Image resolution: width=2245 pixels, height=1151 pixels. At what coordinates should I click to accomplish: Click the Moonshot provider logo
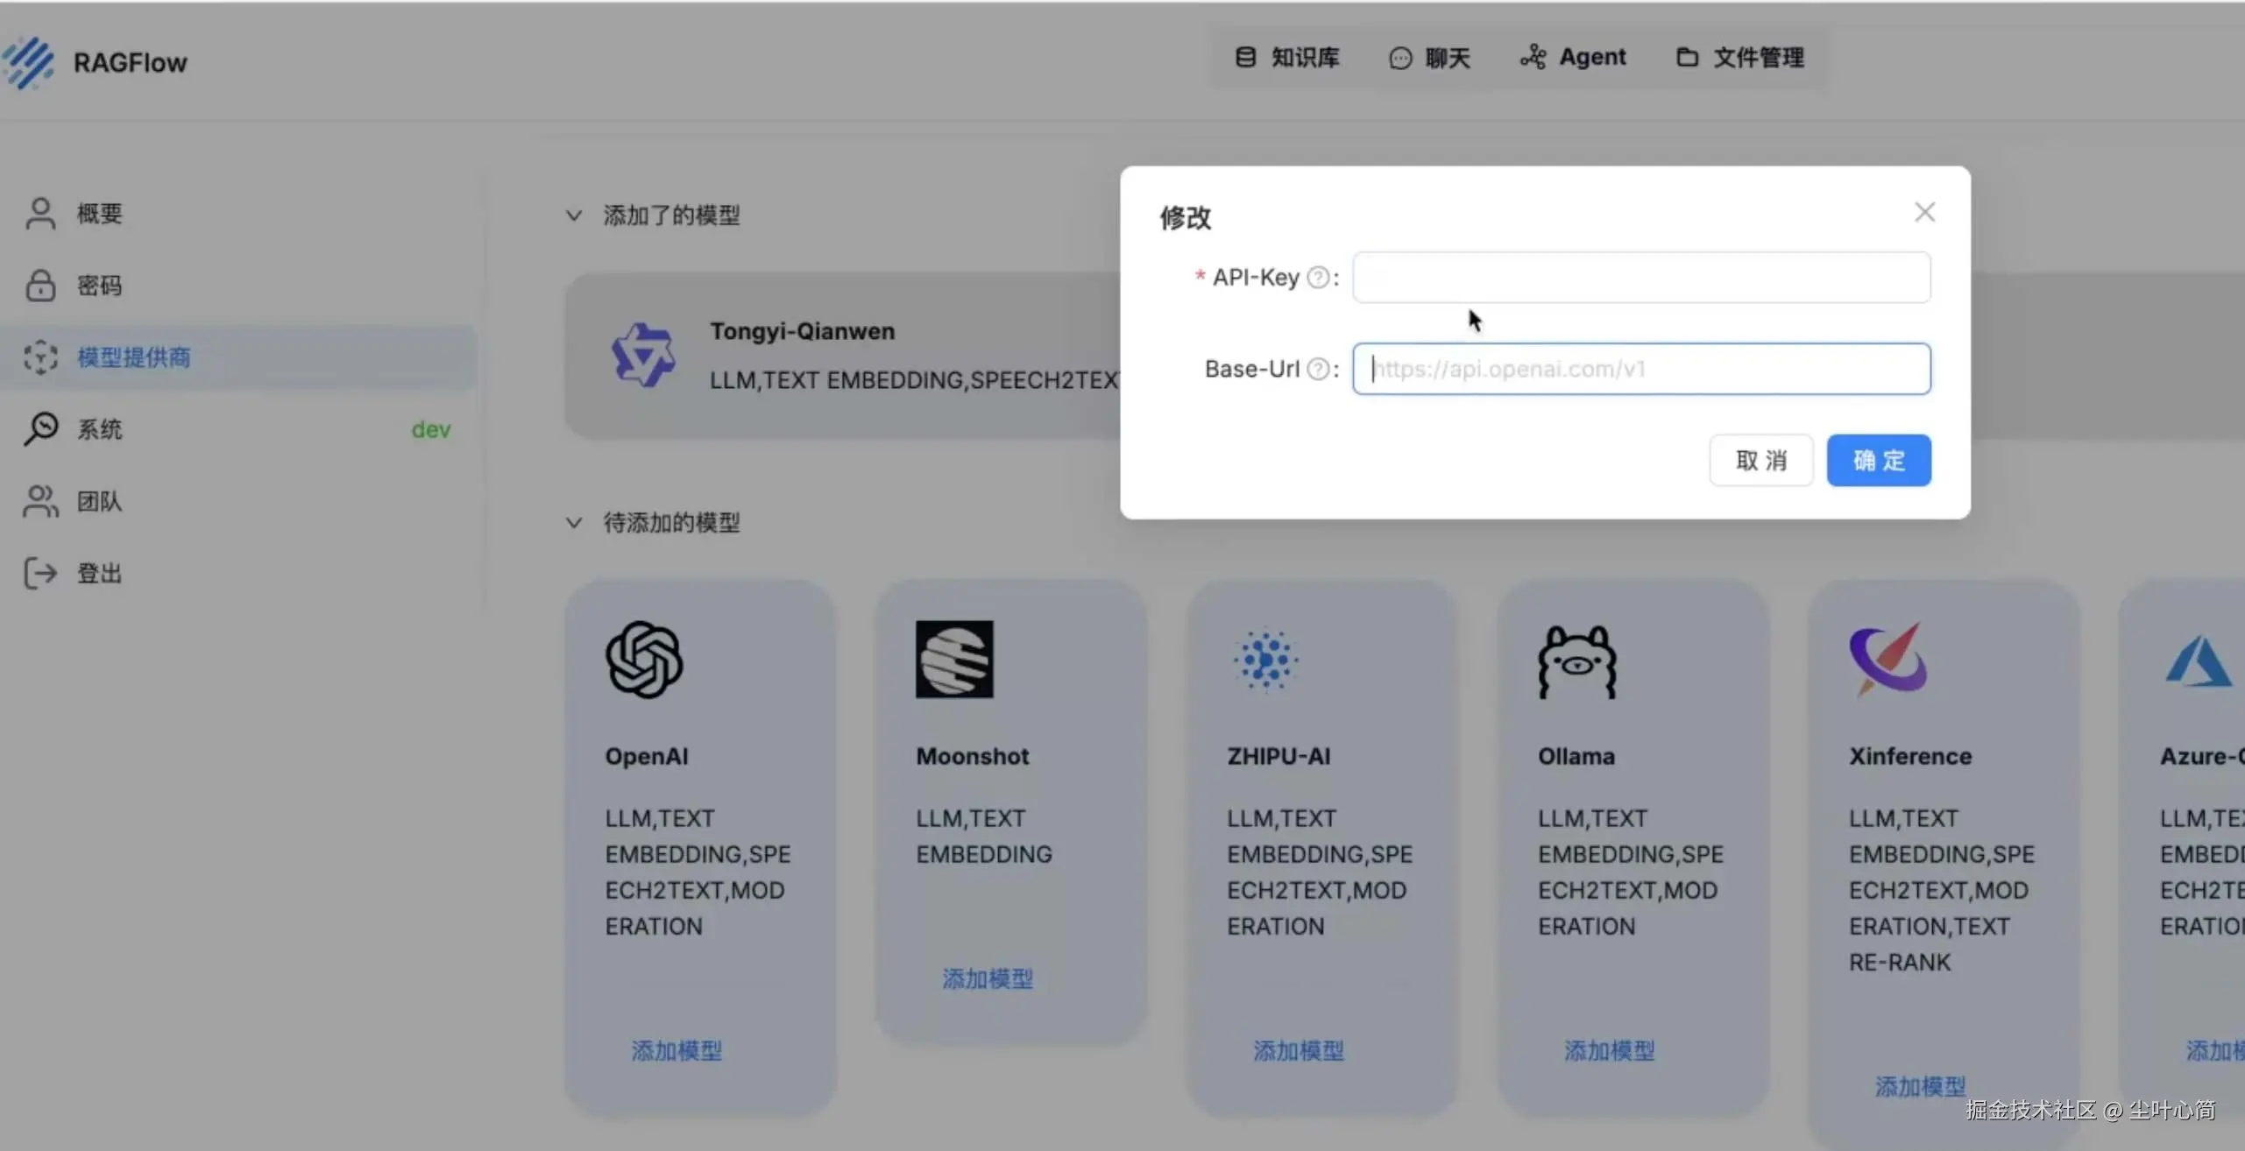(954, 660)
